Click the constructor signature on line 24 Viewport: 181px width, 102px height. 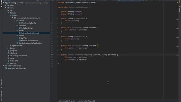[x=90, y=55]
